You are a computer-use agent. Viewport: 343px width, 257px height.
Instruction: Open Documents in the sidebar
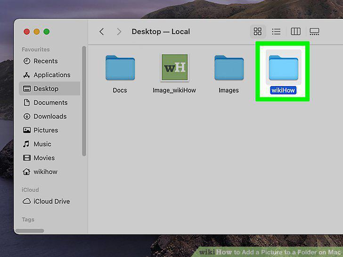[x=49, y=103]
